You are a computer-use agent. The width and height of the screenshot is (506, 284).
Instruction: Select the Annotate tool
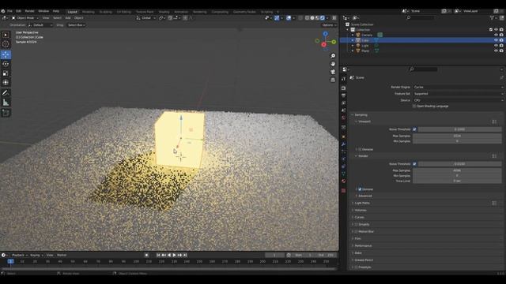6,93
